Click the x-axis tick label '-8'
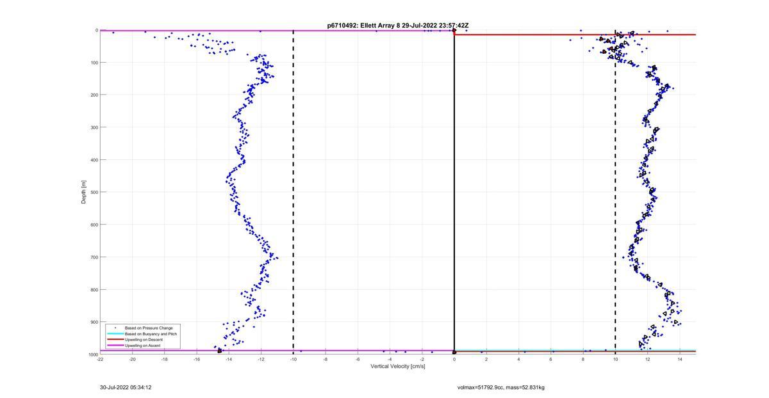 326,359
